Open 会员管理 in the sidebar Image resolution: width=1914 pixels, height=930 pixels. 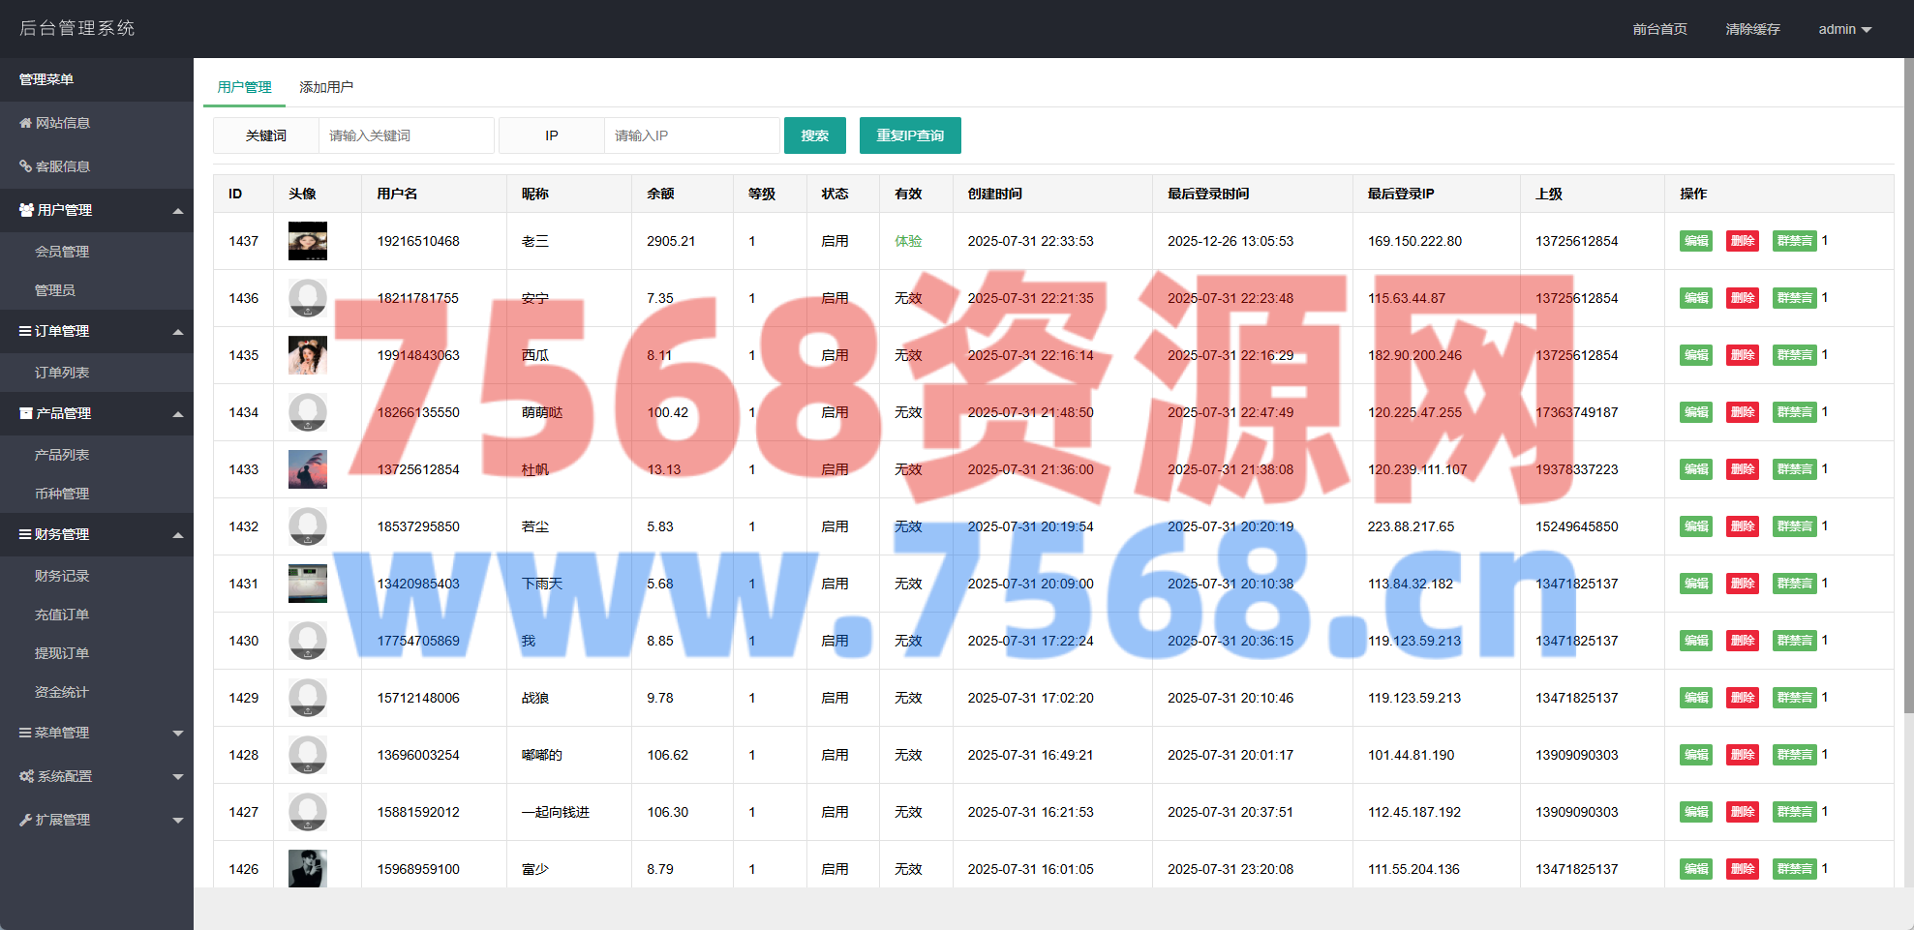[x=62, y=252]
